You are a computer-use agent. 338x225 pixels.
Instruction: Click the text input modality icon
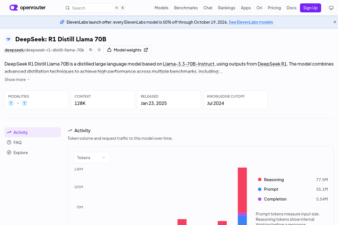tap(11, 103)
